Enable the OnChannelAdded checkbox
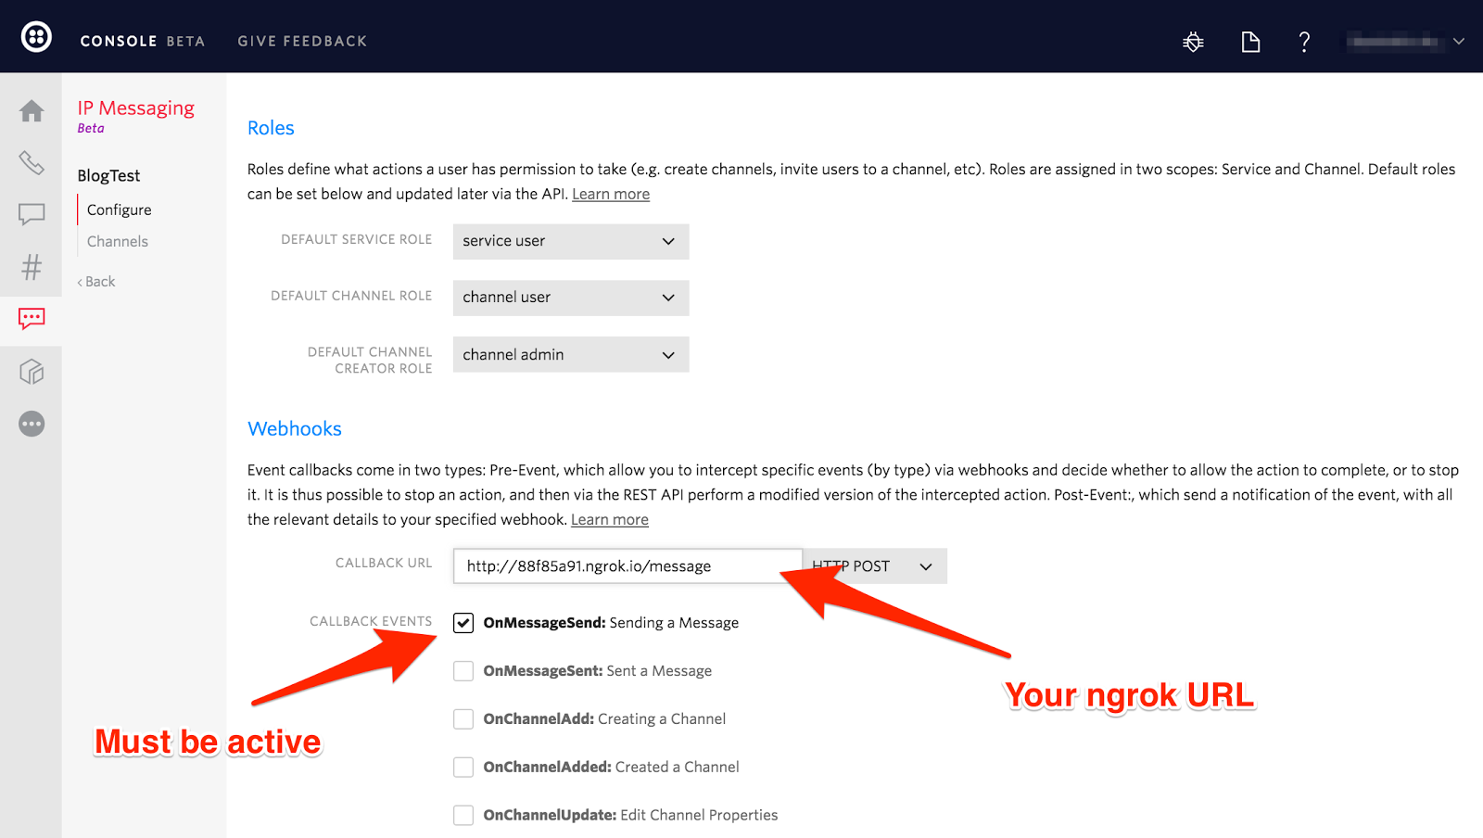Image resolution: width=1483 pixels, height=838 pixels. click(x=463, y=768)
